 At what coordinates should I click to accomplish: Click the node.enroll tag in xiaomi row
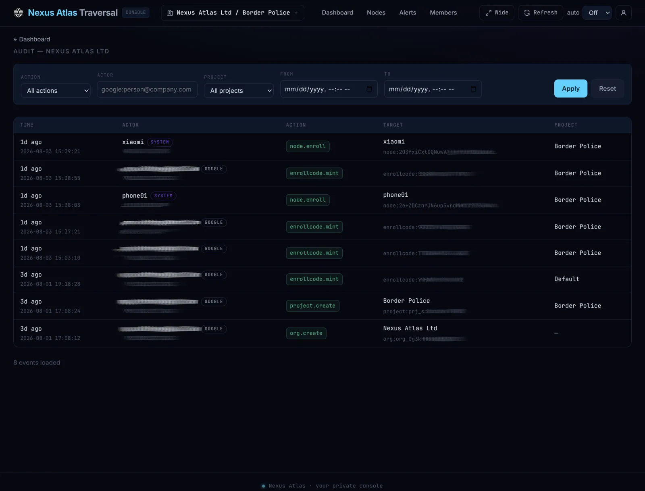click(308, 146)
